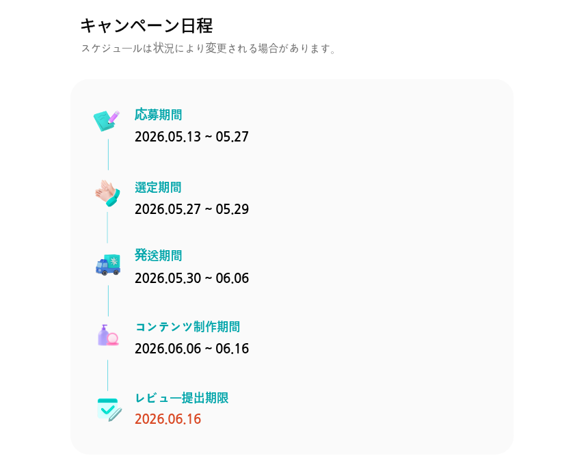
Task: Click the schedule change notice subtitle text
Action: click(x=209, y=49)
